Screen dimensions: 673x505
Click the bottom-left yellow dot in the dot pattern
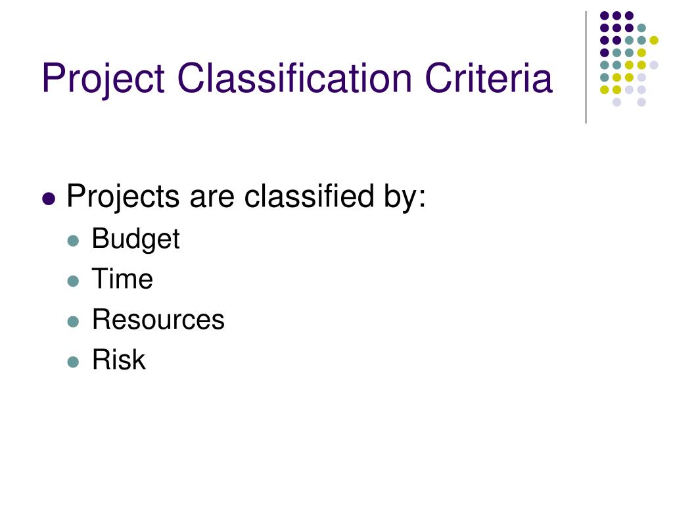pyautogui.click(x=605, y=89)
